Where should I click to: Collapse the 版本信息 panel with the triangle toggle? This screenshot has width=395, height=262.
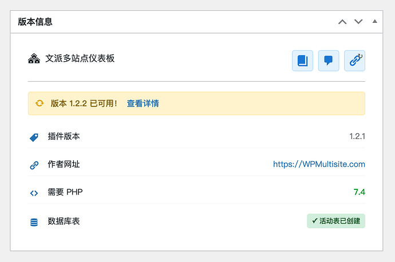click(375, 21)
